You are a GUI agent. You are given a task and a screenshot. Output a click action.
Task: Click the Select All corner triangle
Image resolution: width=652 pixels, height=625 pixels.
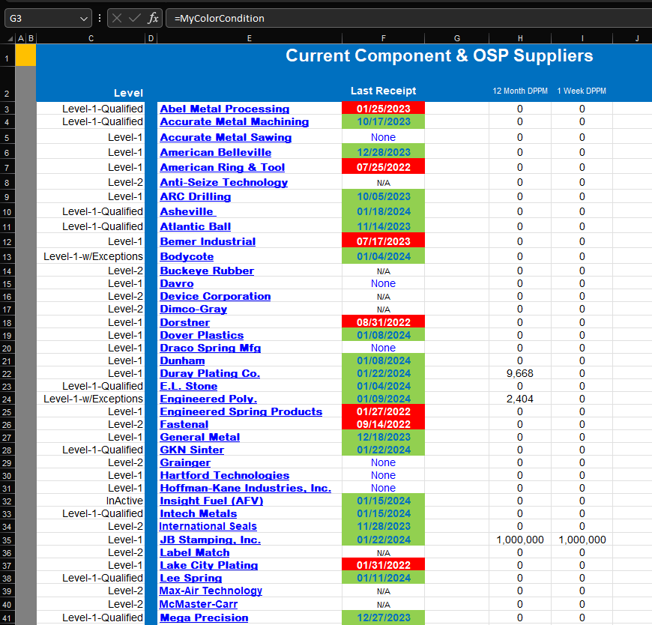(x=10, y=39)
